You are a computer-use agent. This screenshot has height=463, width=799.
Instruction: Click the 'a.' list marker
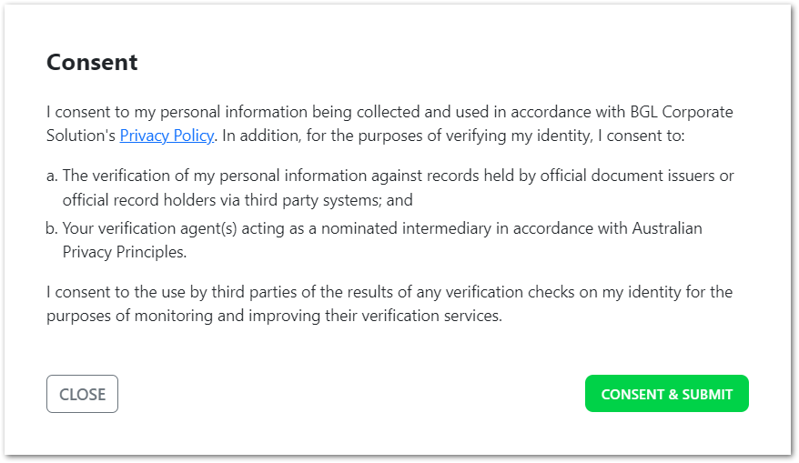click(x=52, y=176)
